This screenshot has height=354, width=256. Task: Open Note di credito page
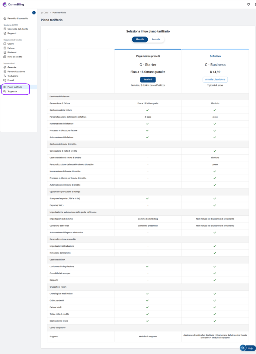point(15,57)
